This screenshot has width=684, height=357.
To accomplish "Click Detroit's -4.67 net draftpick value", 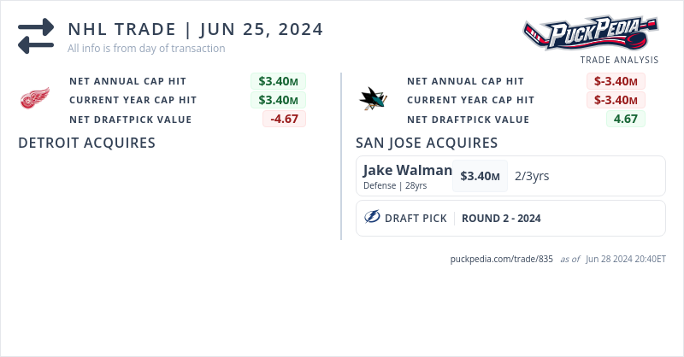I will click(284, 119).
